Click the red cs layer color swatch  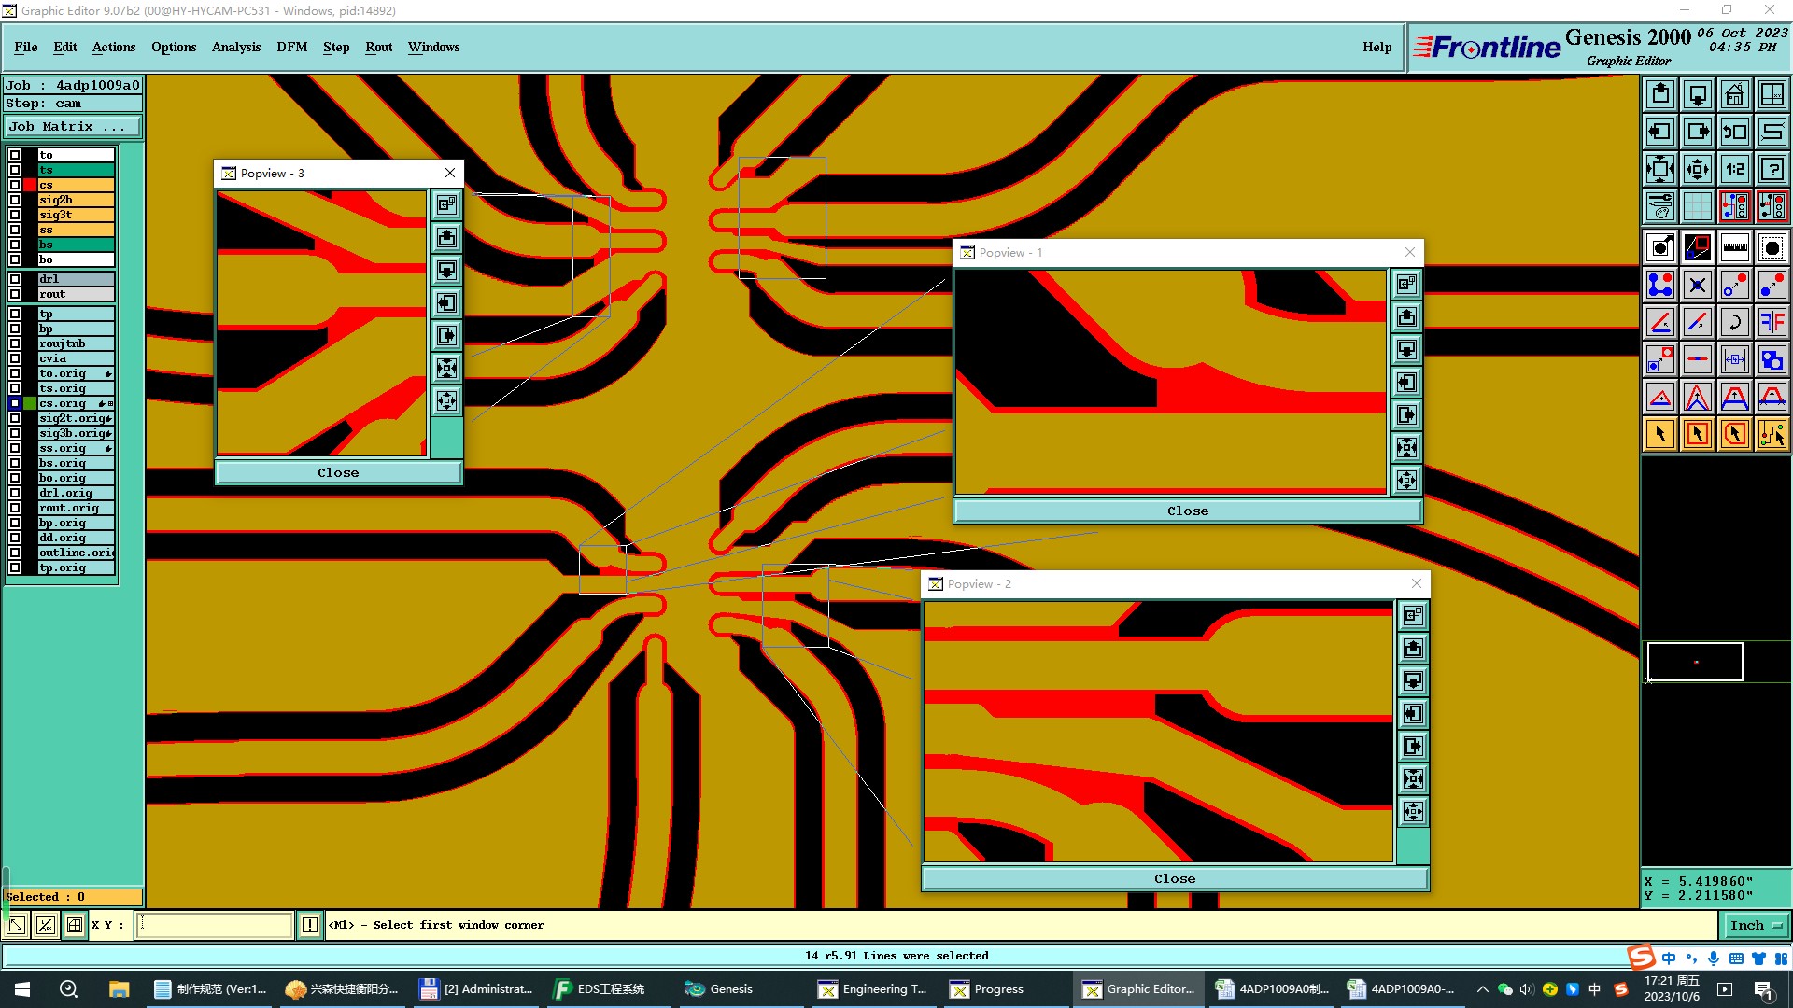(30, 185)
